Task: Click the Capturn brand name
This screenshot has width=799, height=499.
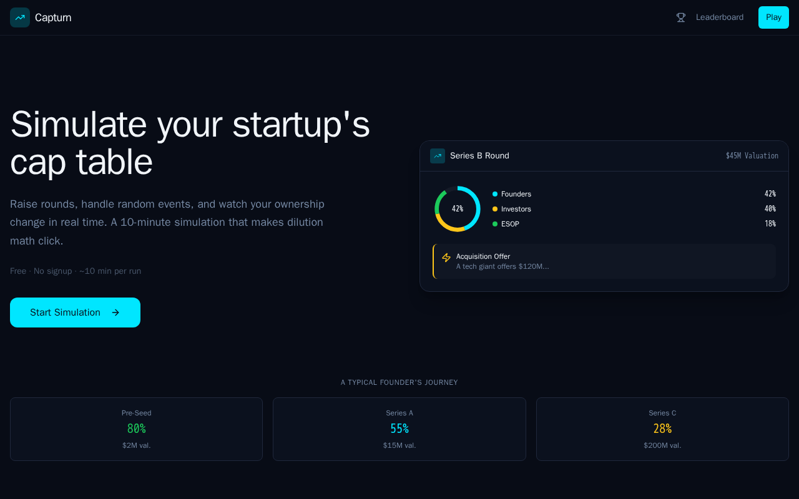Action: pyautogui.click(x=53, y=17)
